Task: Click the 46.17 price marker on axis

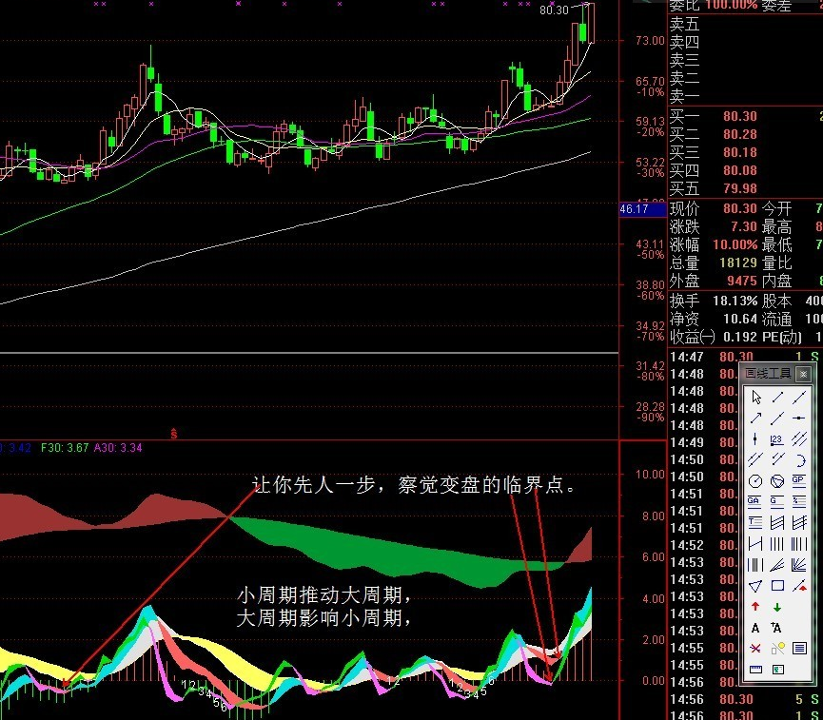Action: pos(634,209)
